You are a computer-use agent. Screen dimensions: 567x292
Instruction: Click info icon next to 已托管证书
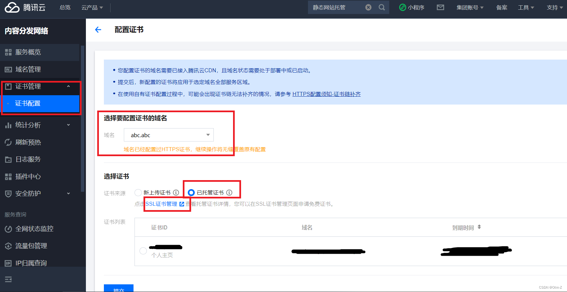coord(229,192)
